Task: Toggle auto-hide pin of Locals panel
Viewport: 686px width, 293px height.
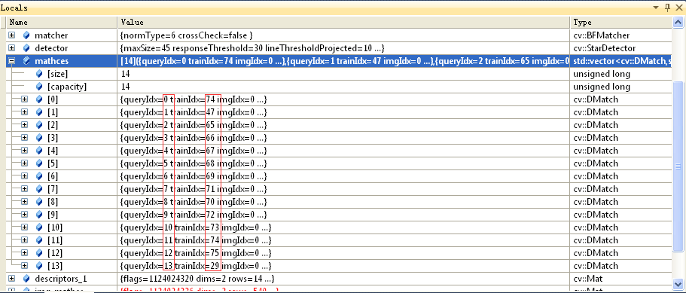Action: pos(667,8)
